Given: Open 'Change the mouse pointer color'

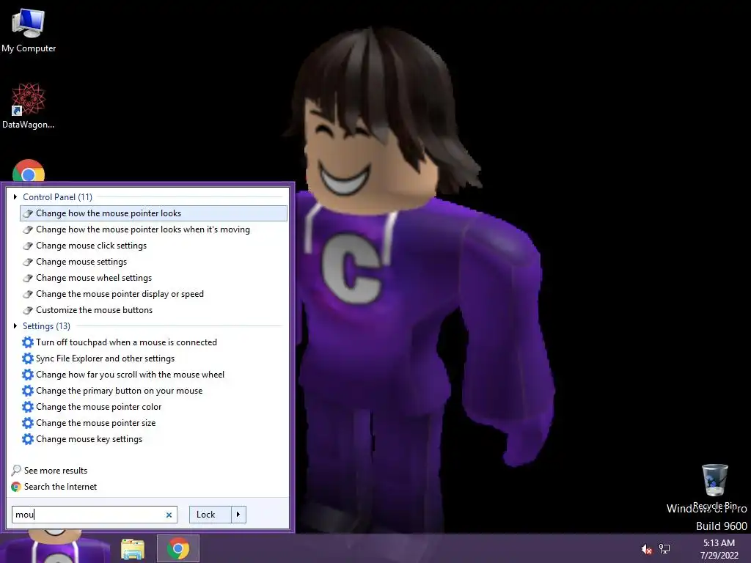Looking at the screenshot, I should pos(154,407).
